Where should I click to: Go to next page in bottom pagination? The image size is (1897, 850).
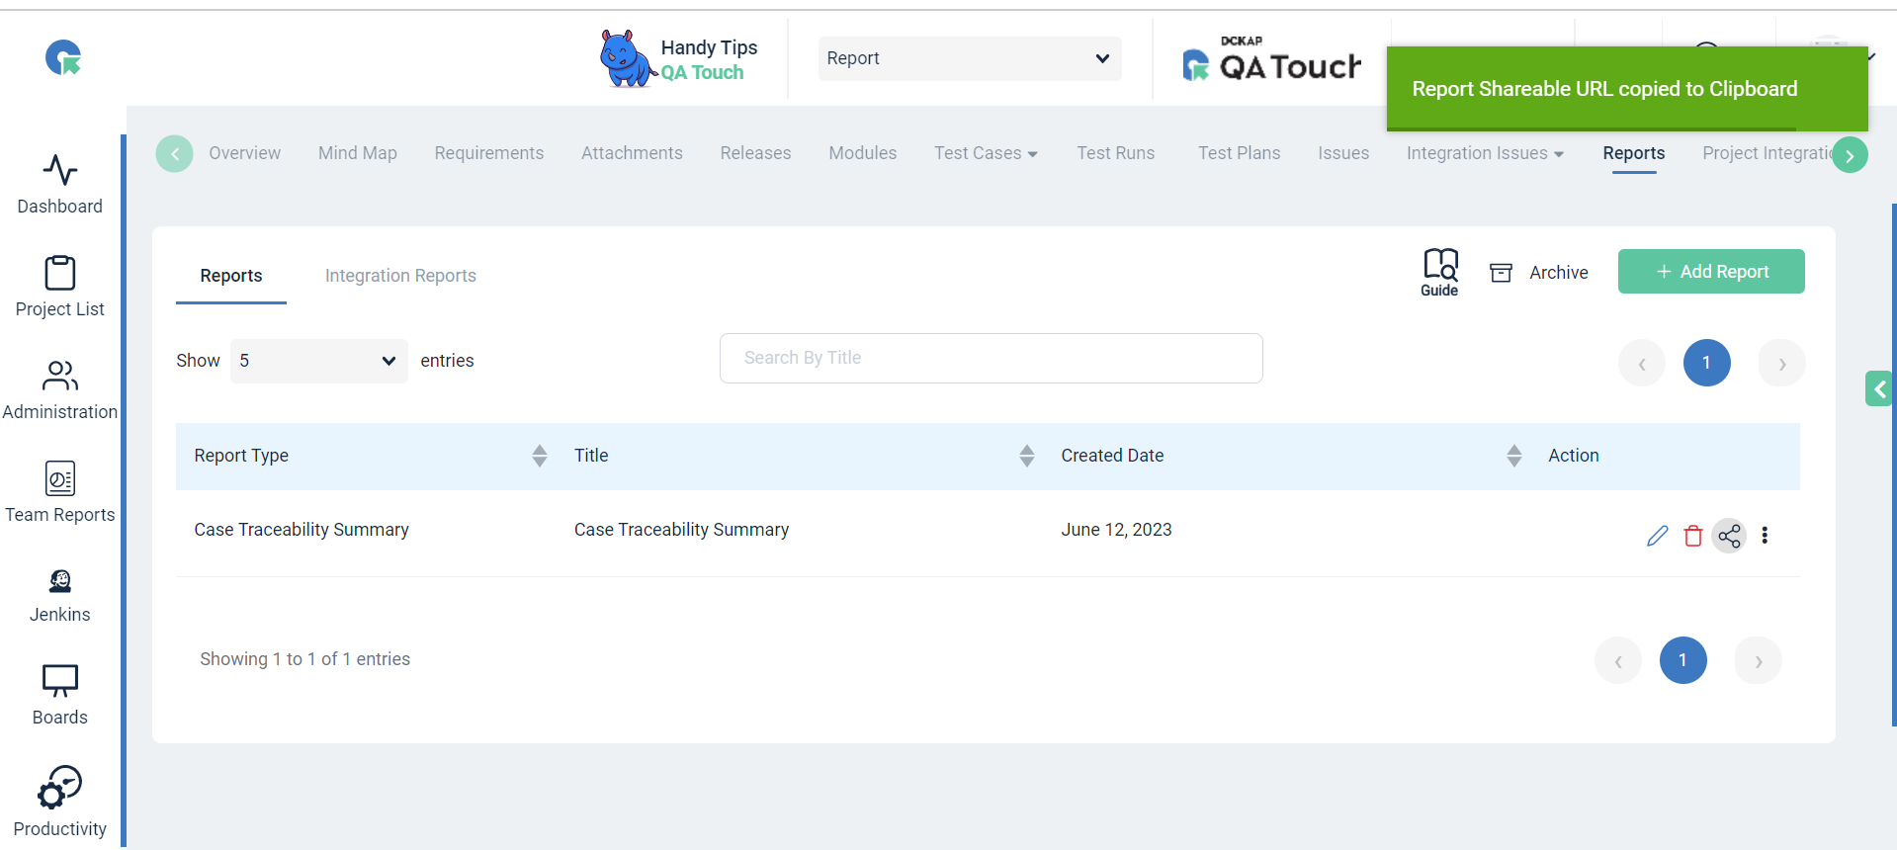[x=1759, y=661]
